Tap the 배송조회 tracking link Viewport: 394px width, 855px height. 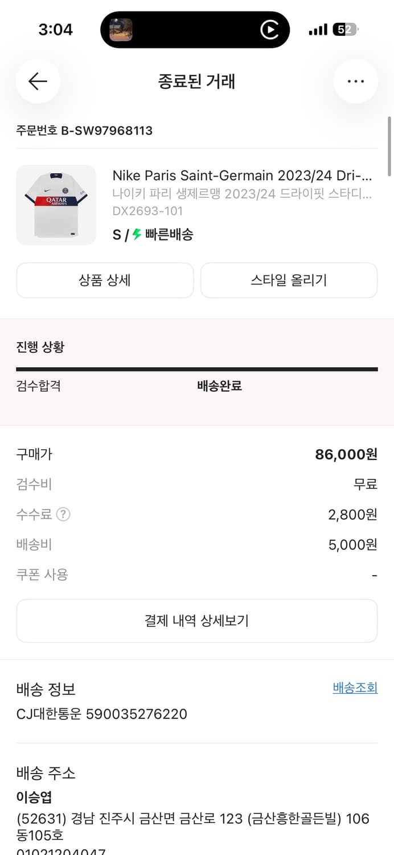pyautogui.click(x=355, y=688)
